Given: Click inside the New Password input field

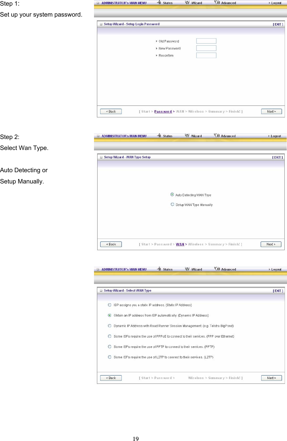Looking at the screenshot, I should point(206,48).
